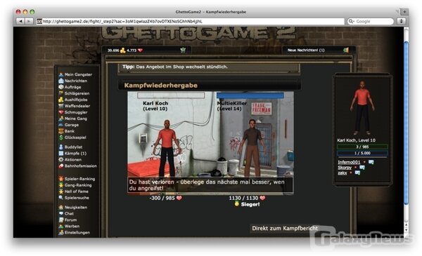Click the -300 / 985 health value

click(x=162, y=198)
